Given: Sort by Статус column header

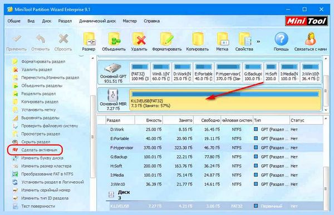Looking at the screenshot, I should tap(306, 121).
